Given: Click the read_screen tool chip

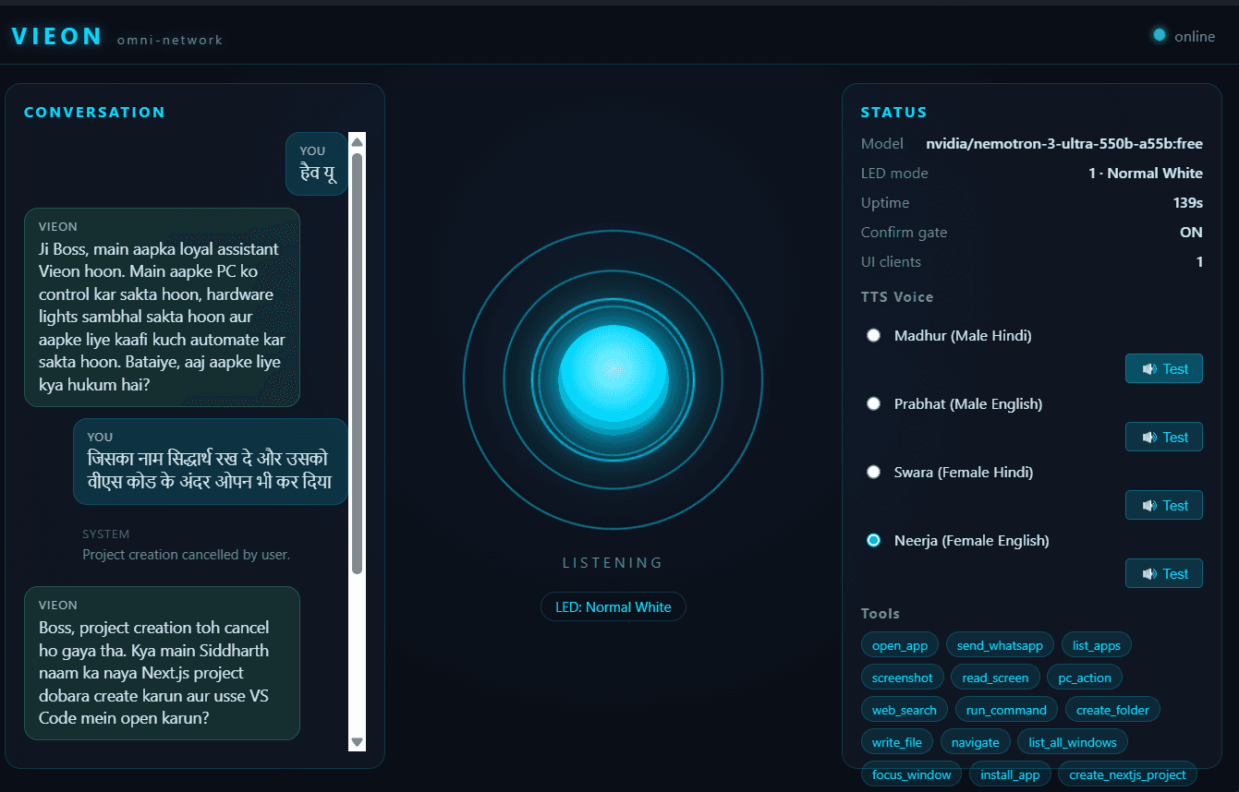Looking at the screenshot, I should 995,678.
